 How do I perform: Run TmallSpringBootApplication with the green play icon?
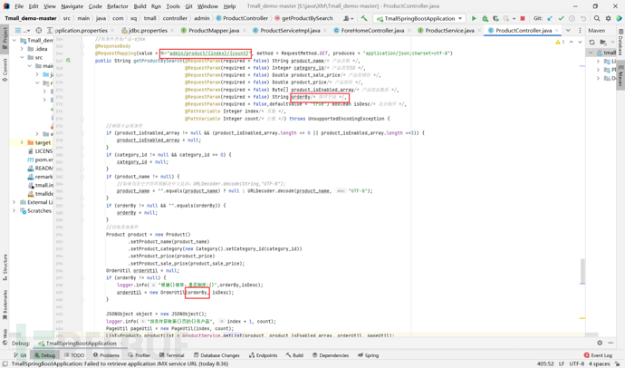[474, 18]
